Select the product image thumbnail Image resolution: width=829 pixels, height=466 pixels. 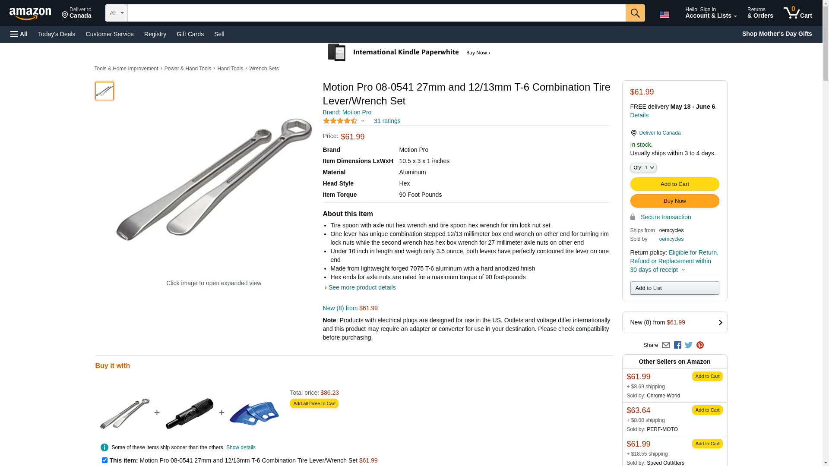pos(104,91)
